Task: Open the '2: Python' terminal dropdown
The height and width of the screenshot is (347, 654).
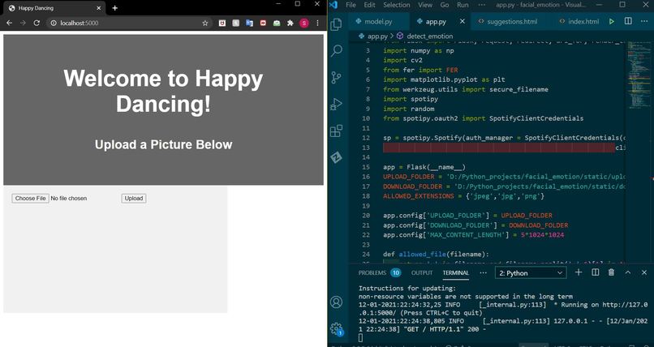Action: (x=531, y=273)
